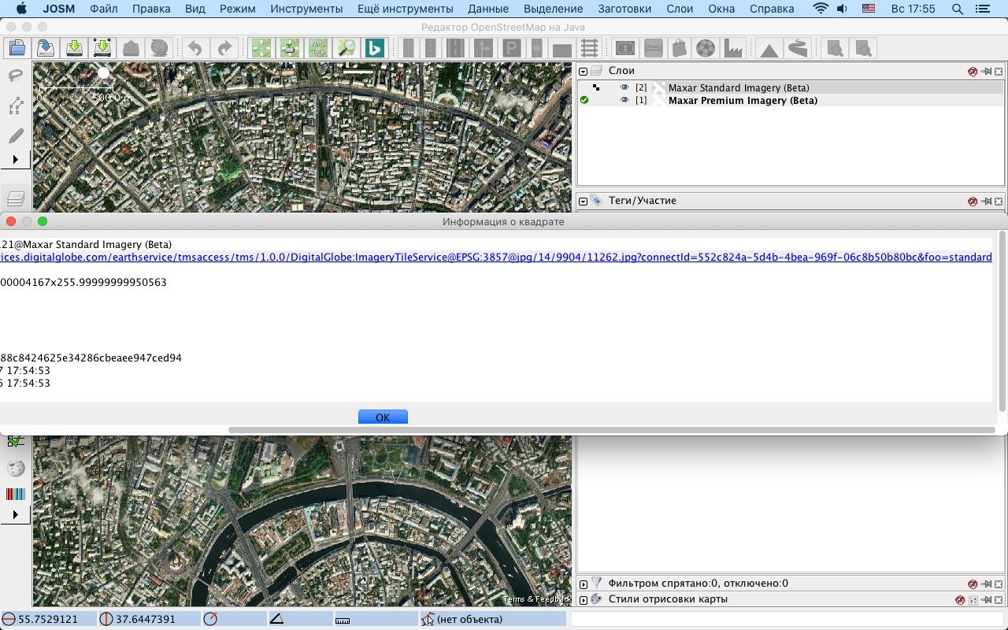
Task: Click the Save file toolbar icon
Action: [x=45, y=48]
